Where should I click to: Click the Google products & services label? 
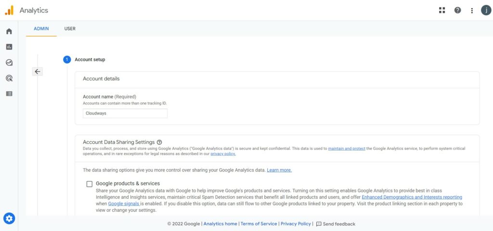coord(128,183)
